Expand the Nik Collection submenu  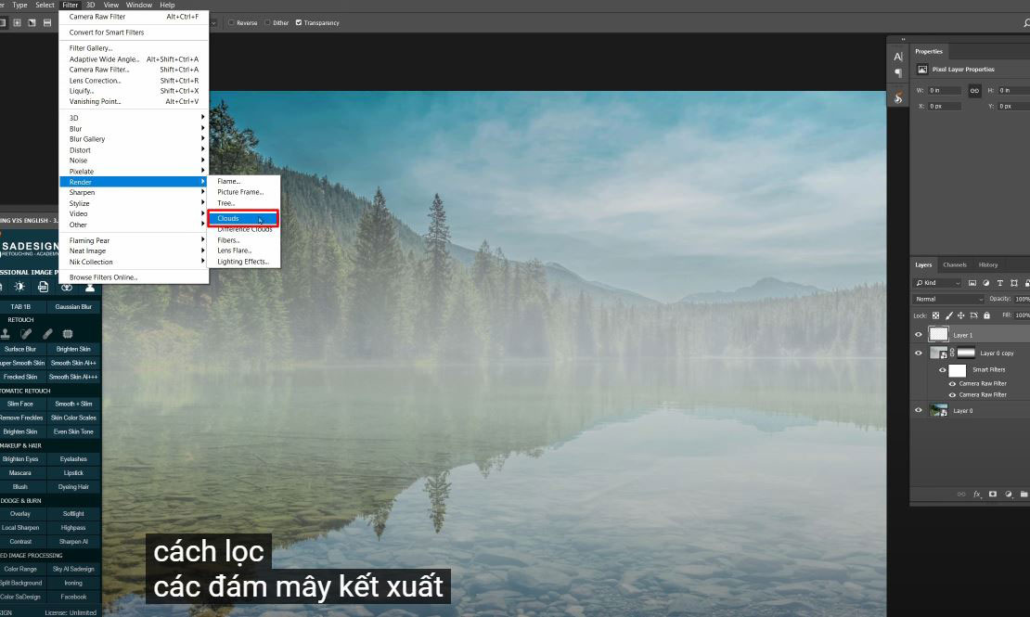pos(134,262)
